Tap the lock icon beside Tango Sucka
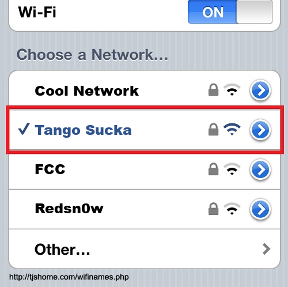Image resolution: width=288 pixels, height=287 pixels. click(213, 130)
